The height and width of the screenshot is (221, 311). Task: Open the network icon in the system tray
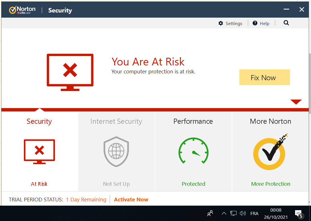tap(233, 213)
